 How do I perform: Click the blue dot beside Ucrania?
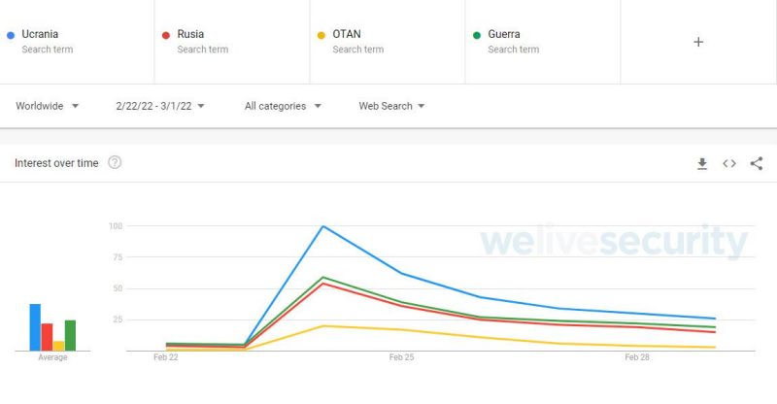(11, 35)
